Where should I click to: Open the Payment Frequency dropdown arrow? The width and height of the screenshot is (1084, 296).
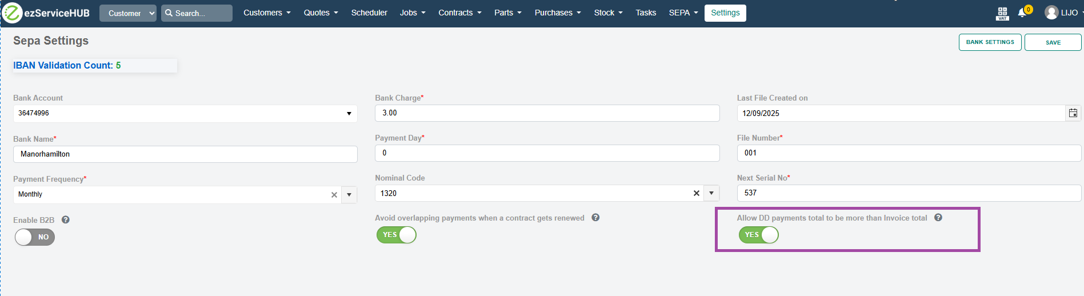click(349, 195)
